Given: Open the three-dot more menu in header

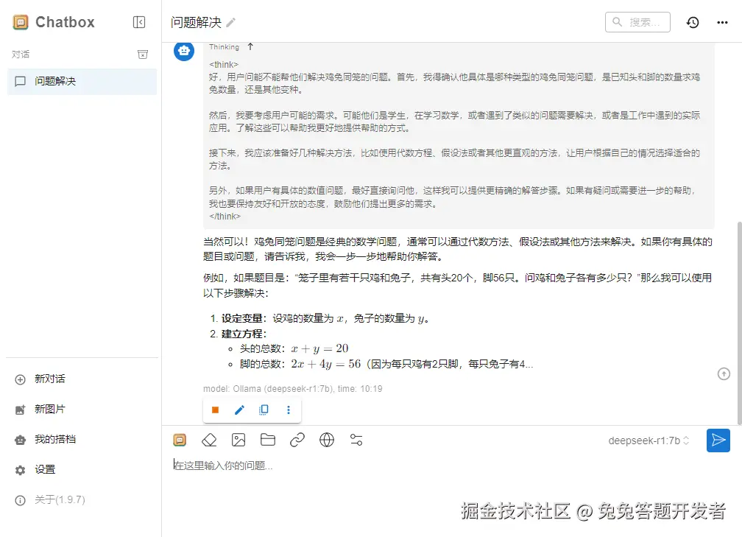Looking at the screenshot, I should pos(722,22).
